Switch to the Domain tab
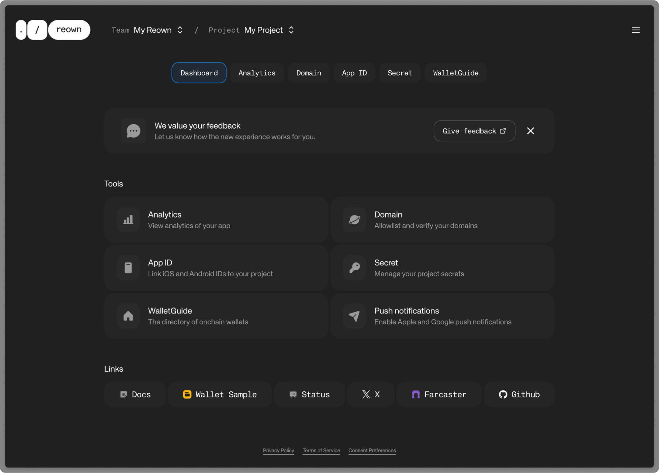This screenshot has height=473, width=659. tap(309, 73)
